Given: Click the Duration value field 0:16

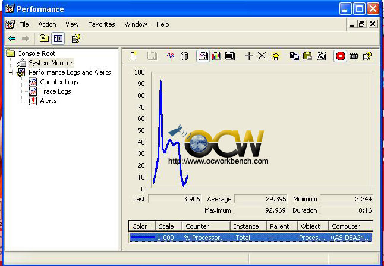Looking at the screenshot, I should tap(347, 210).
